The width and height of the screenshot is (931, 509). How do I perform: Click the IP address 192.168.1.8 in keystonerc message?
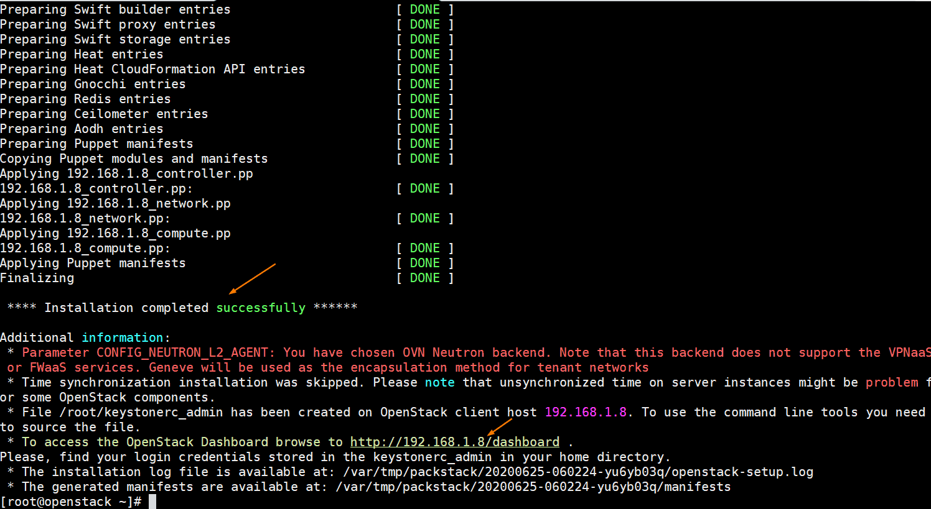585,411
